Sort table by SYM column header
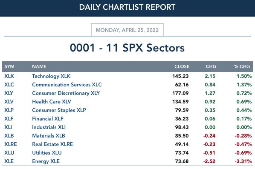Image resolution: width=255 pixels, height=169 pixels. [9, 66]
